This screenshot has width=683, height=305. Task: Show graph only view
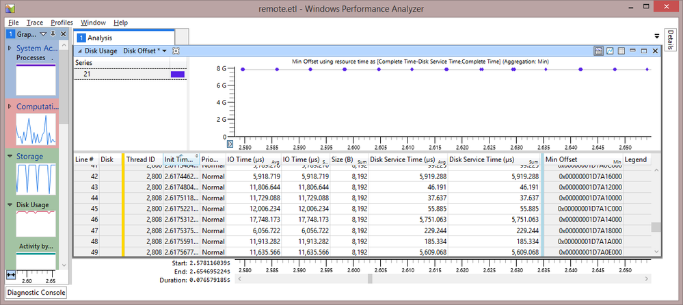611,51
